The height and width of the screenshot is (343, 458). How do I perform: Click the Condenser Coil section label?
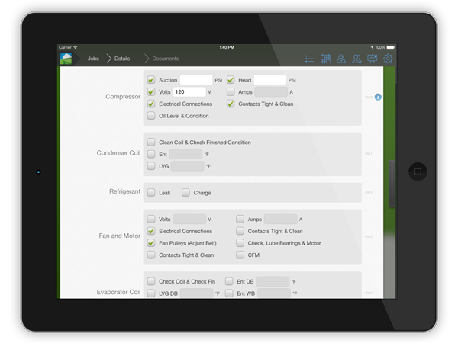(118, 153)
